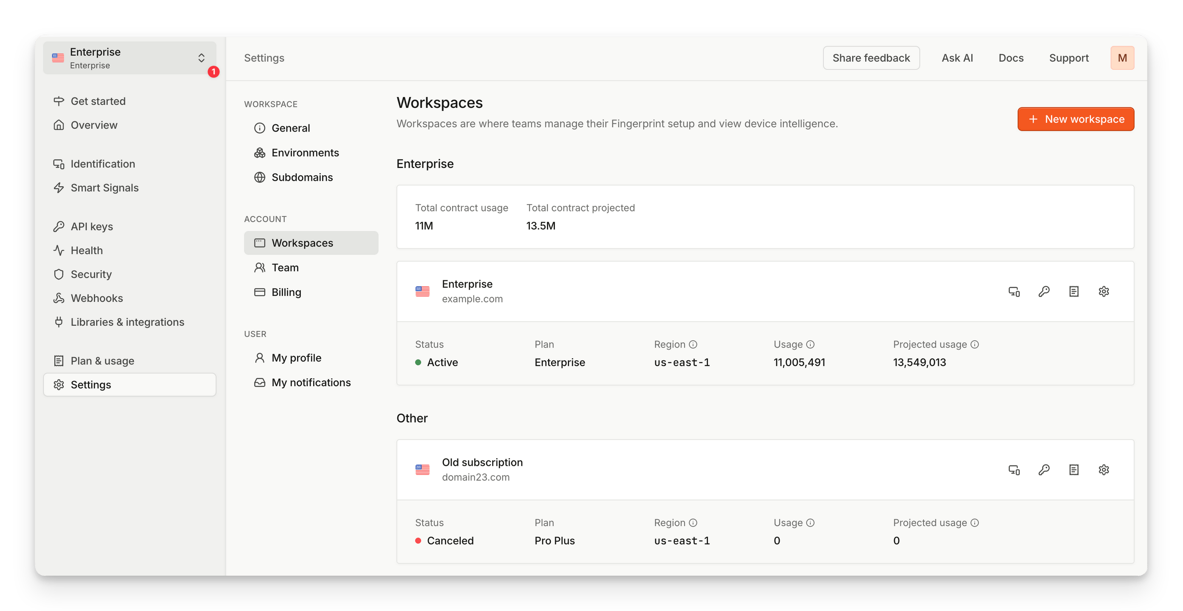Click the red notification badge on workspace switcher
Screen dimensions: 1183x611
click(214, 72)
